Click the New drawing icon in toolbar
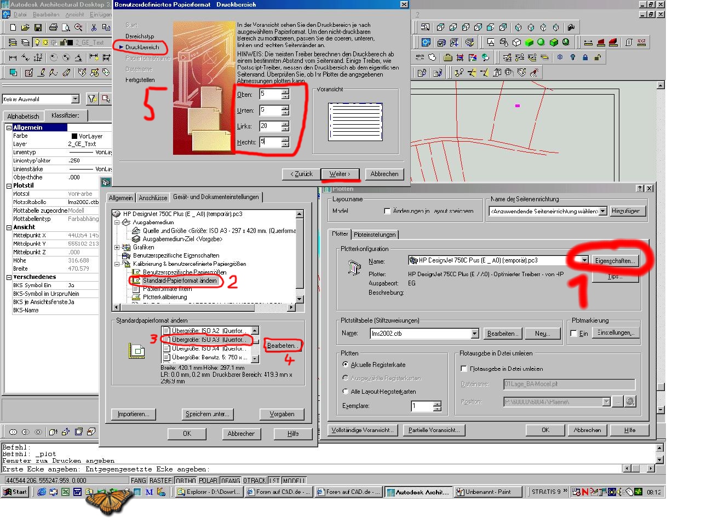This screenshot has height=525, width=701. click(12, 27)
